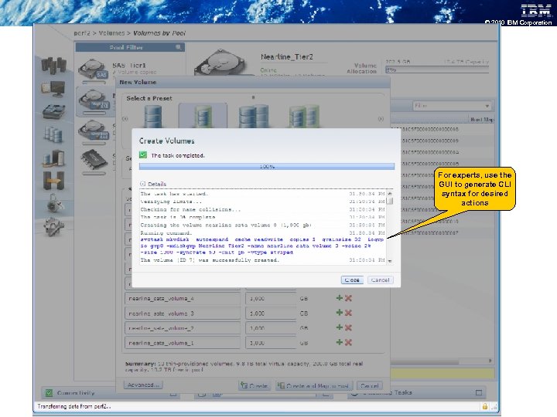Click the green task-completed checkmark icon
This screenshot has width=557, height=417.
point(143,155)
